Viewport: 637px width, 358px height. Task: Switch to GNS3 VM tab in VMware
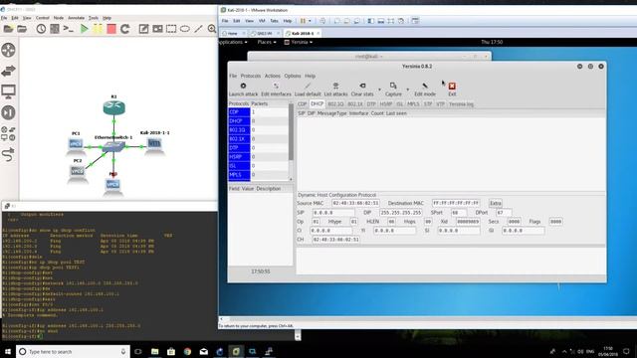click(x=265, y=33)
